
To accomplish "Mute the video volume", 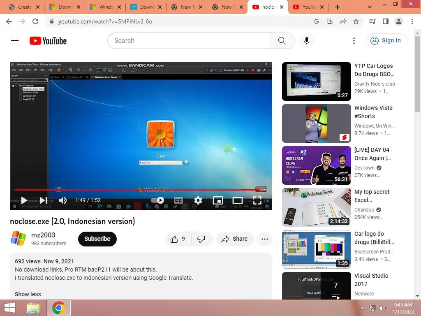I will pos(63,200).
